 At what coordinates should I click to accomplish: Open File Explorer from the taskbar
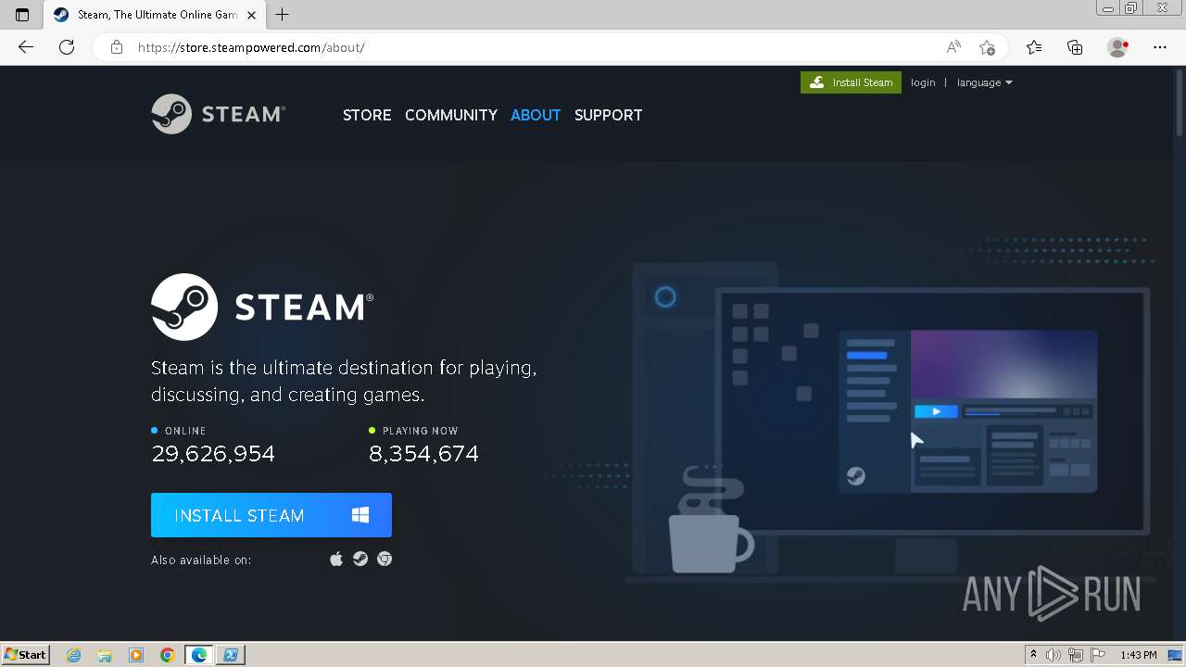105,655
